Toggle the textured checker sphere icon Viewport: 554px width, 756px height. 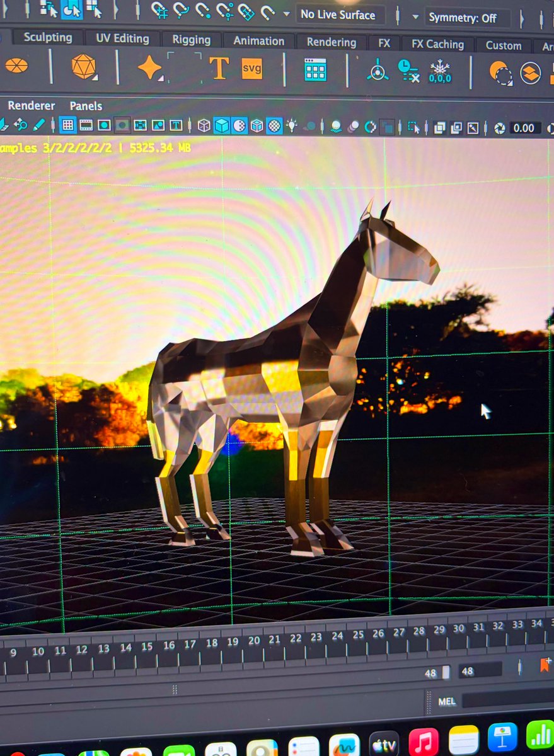coord(274,125)
